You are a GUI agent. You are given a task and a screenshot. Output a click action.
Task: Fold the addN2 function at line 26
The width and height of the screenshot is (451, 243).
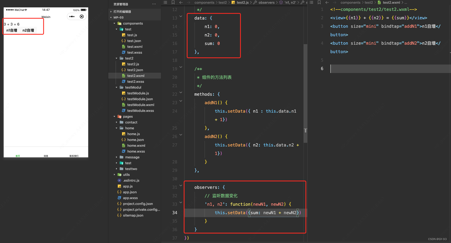tap(181, 135)
